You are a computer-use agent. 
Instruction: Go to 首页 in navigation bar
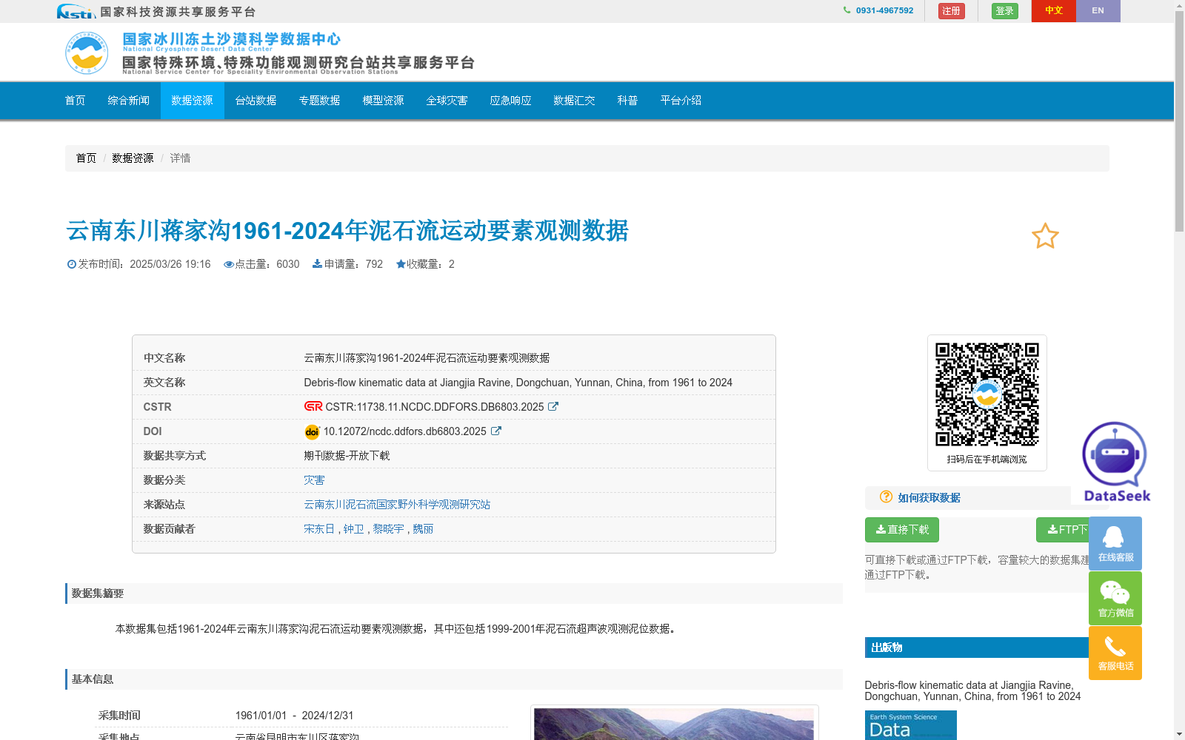[x=76, y=101]
